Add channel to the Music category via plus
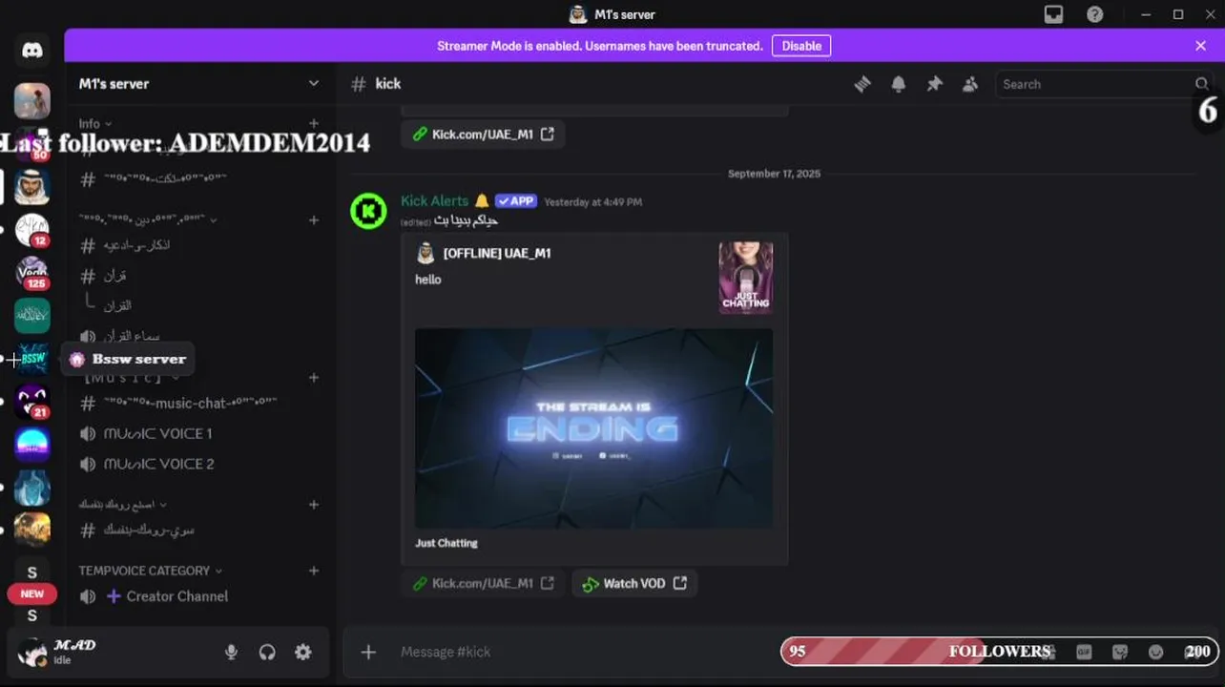1225x687 pixels. [x=314, y=378]
